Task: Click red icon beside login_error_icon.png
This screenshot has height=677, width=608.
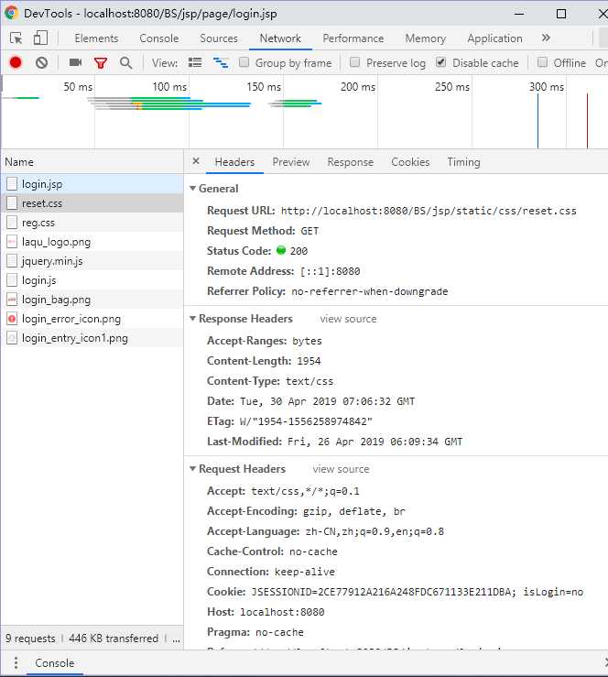Action: point(12,319)
